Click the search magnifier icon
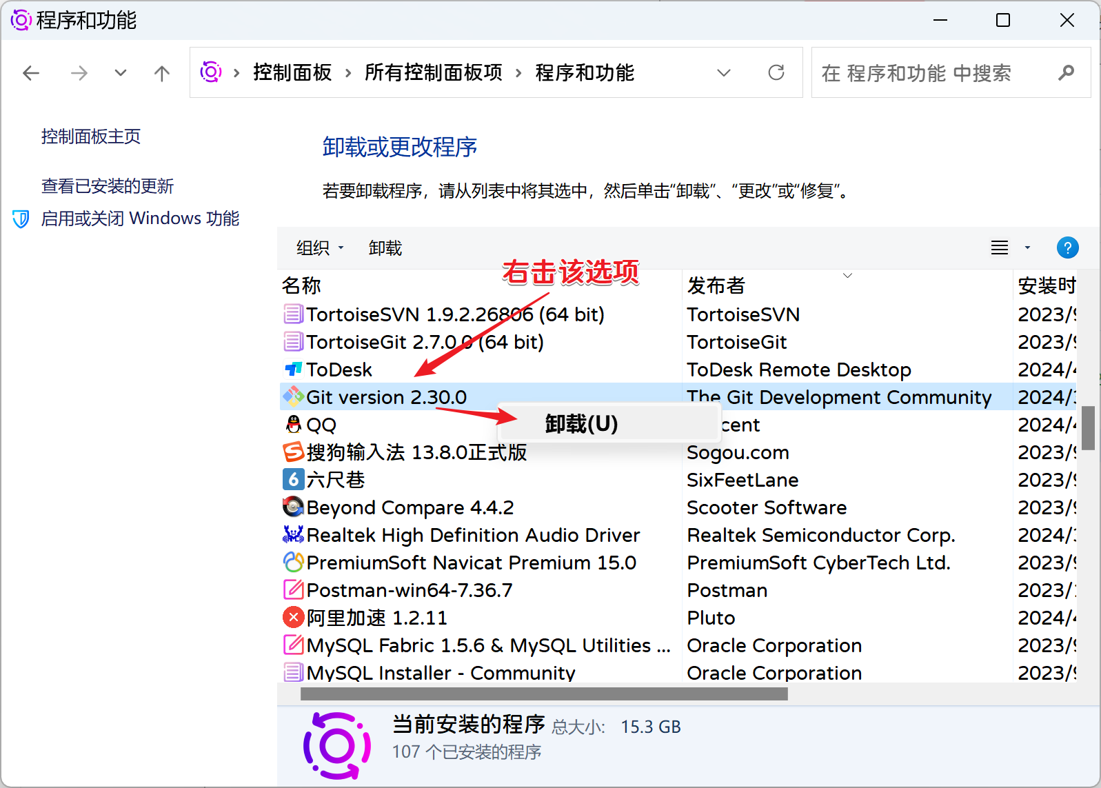Screen dimensions: 1101x788 (x=1066, y=72)
